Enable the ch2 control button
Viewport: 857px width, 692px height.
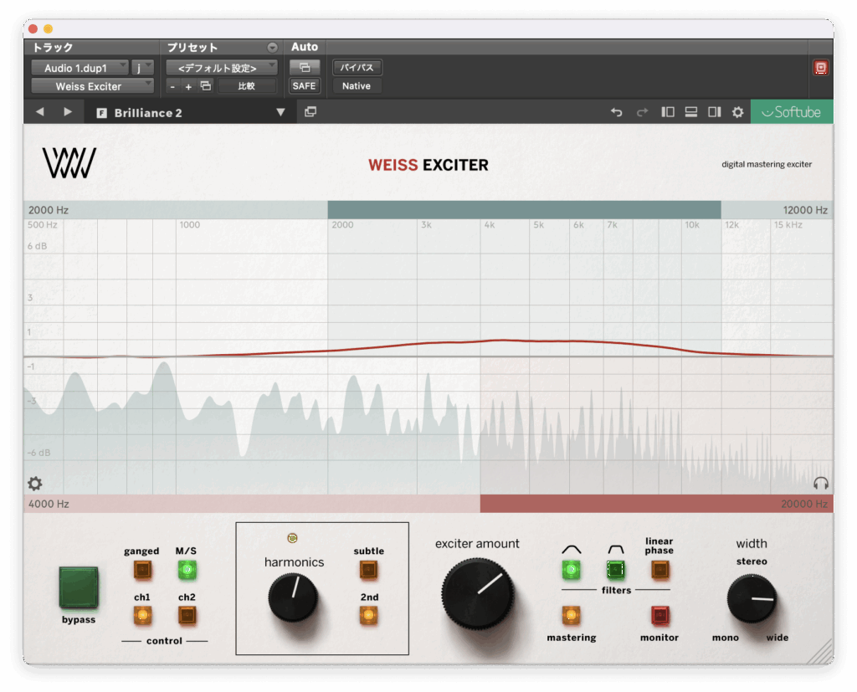point(187,616)
